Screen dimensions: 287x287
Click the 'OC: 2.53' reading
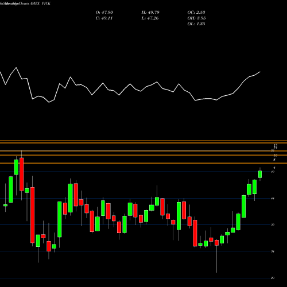(196, 13)
